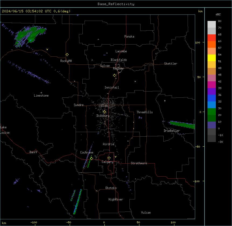
Task: Select the Airdrie label
Action: click(109, 144)
